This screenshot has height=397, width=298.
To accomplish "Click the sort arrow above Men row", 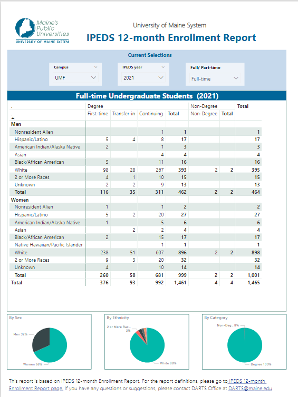I will click(x=13, y=118).
